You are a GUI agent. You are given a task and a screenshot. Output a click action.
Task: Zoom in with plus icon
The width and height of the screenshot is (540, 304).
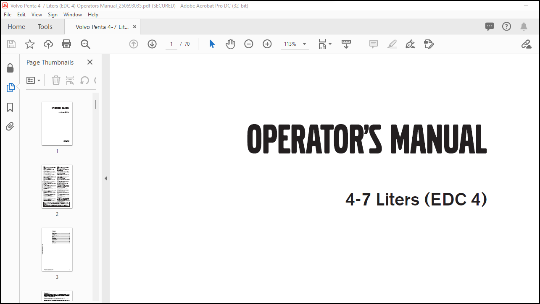[x=267, y=44]
